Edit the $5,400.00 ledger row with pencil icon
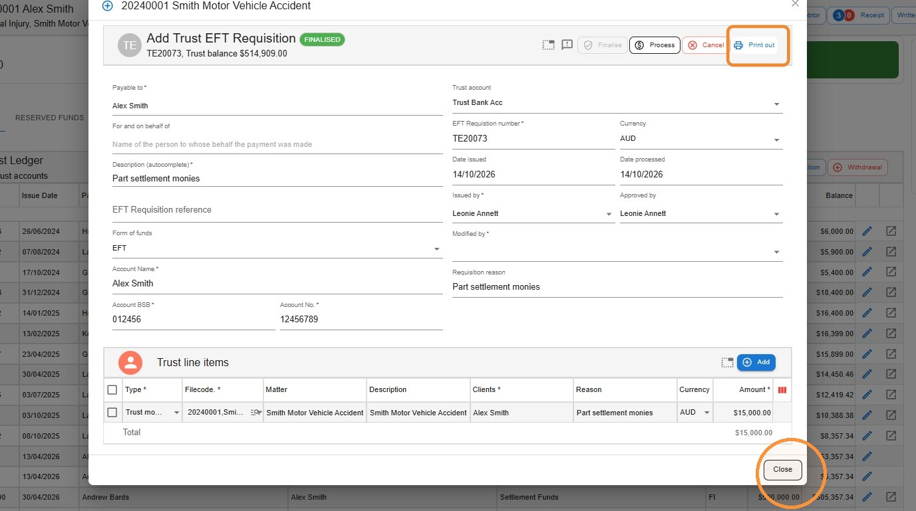This screenshot has height=511, width=916. pos(867,272)
